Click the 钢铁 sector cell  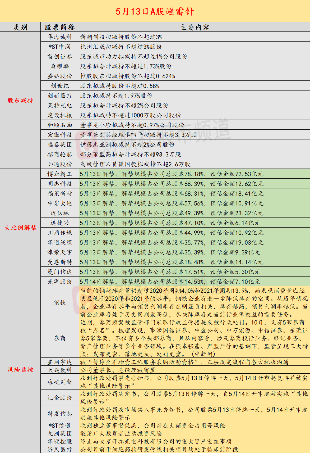(60, 302)
